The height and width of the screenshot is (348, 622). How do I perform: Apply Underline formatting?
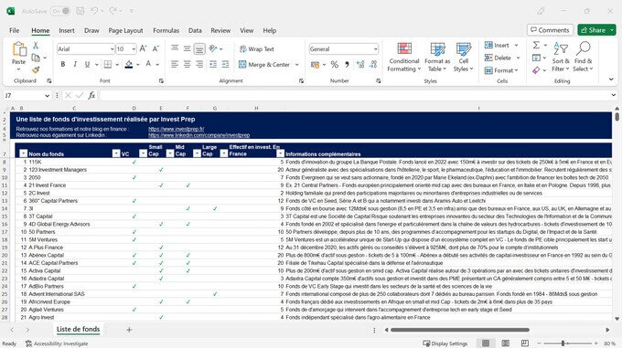tap(87, 64)
